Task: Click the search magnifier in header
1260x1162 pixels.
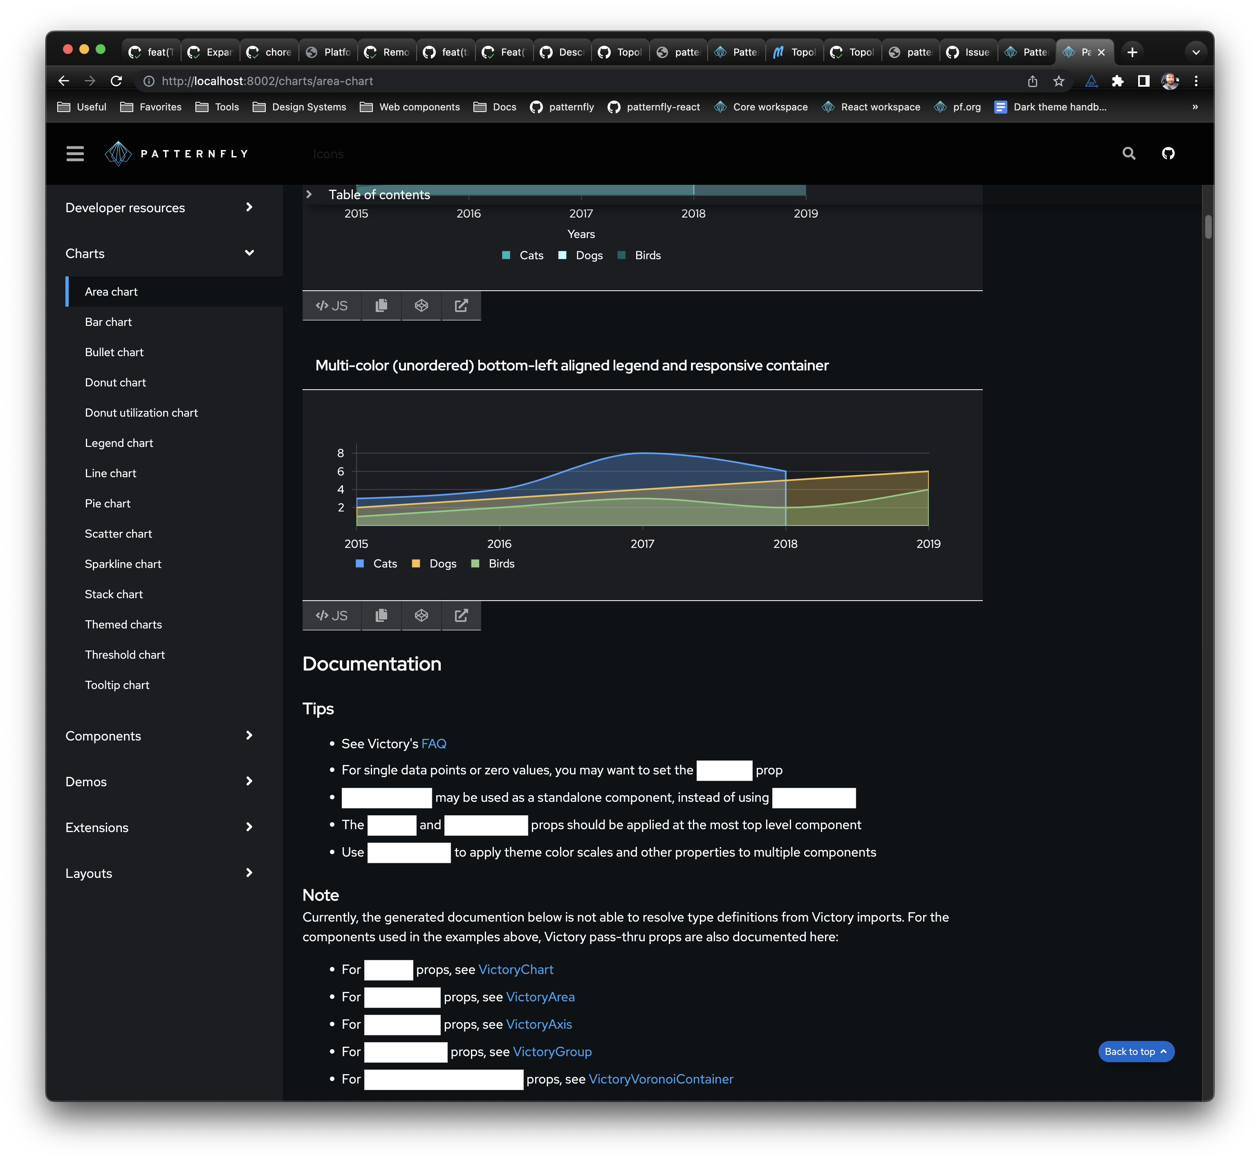Action: click(1129, 153)
